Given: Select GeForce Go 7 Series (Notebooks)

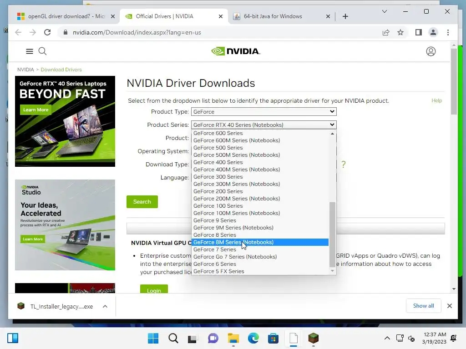Looking at the screenshot, I should click(260, 257).
